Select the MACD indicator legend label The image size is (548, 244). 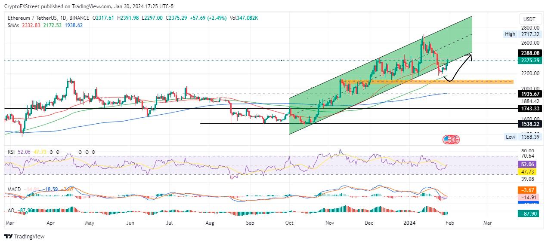coord(13,189)
